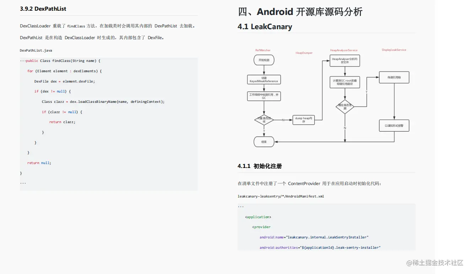Click the "<application>" XML tag line

point(258,217)
